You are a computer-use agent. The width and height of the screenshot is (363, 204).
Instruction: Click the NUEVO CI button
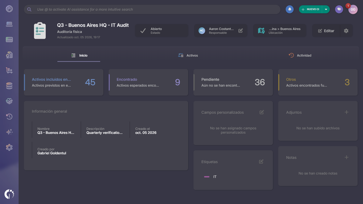[310, 9]
